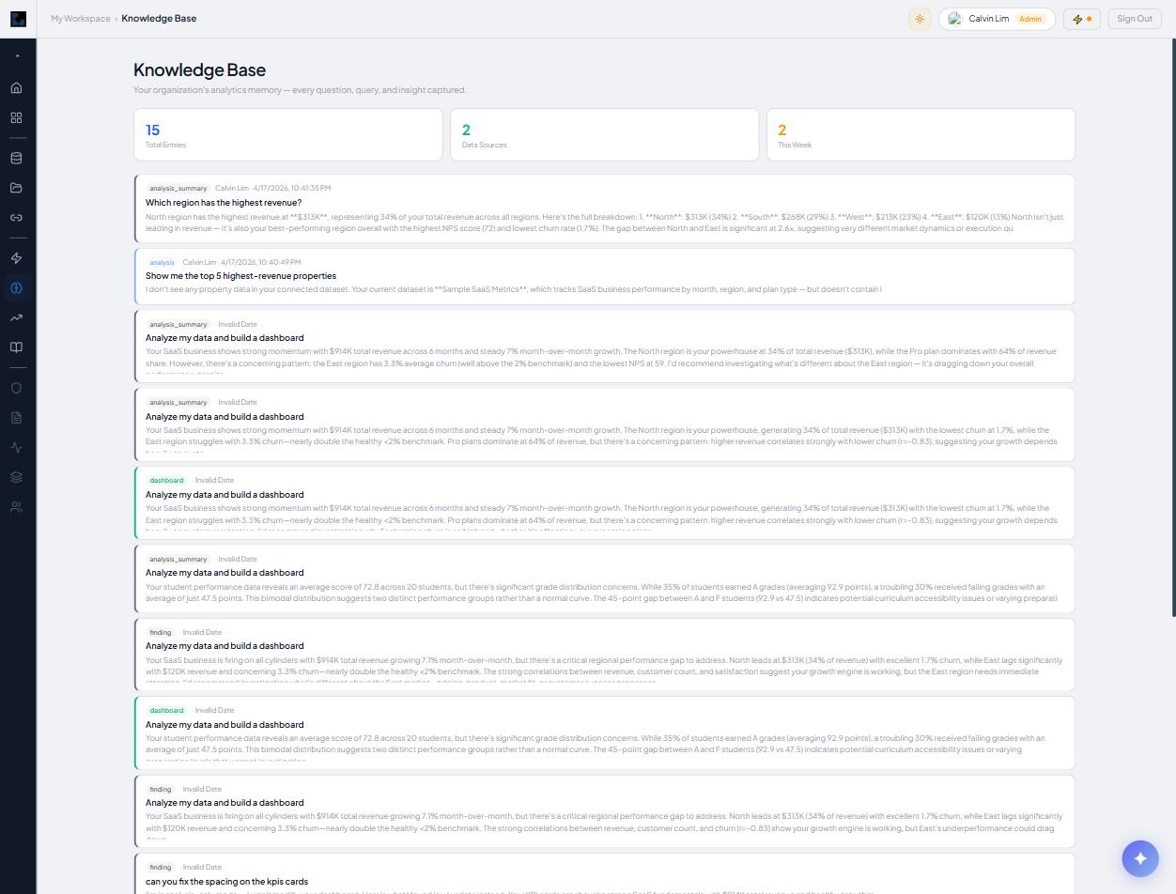Click the finding tag on the spacing kpis entry
Viewport: 1176px width, 894px height.
(x=161, y=868)
